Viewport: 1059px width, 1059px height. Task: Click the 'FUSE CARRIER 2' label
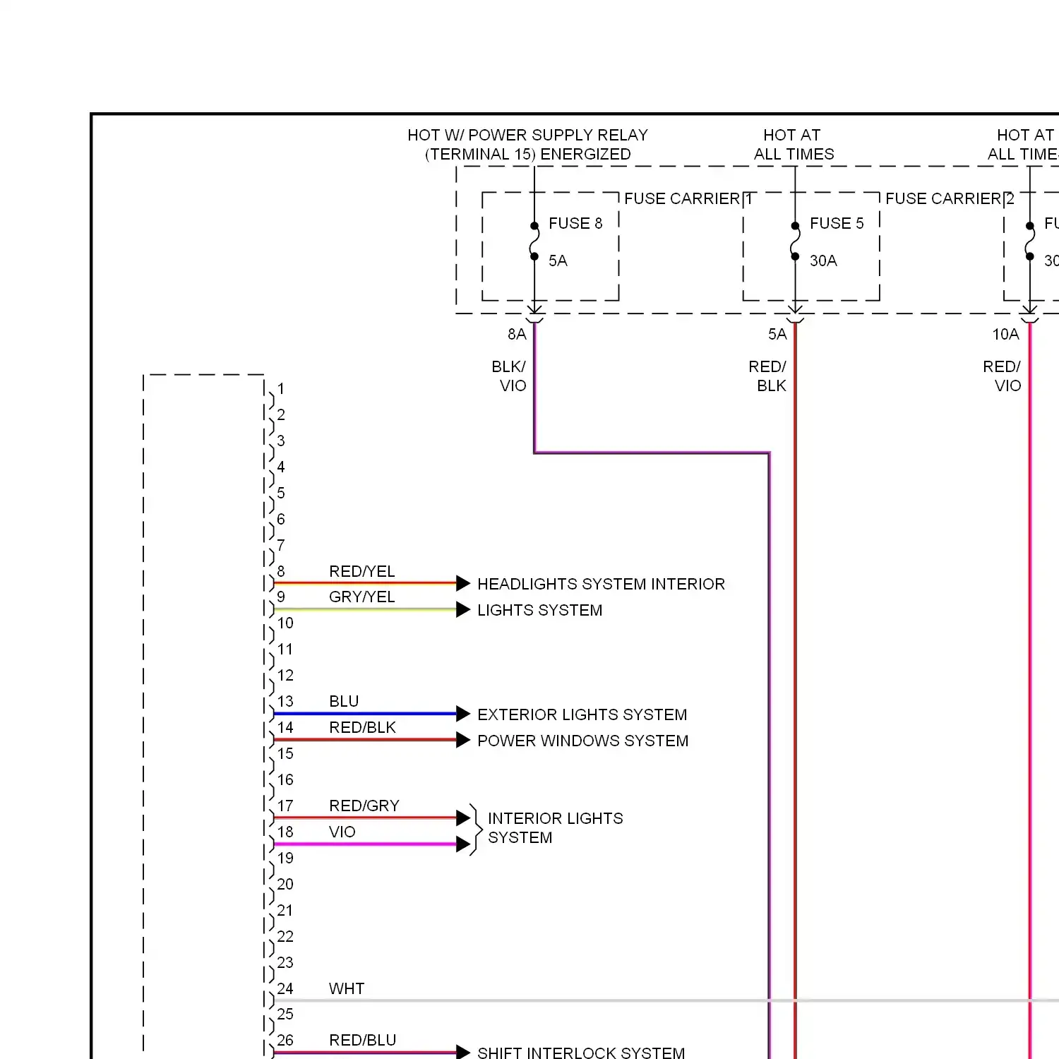(950, 198)
